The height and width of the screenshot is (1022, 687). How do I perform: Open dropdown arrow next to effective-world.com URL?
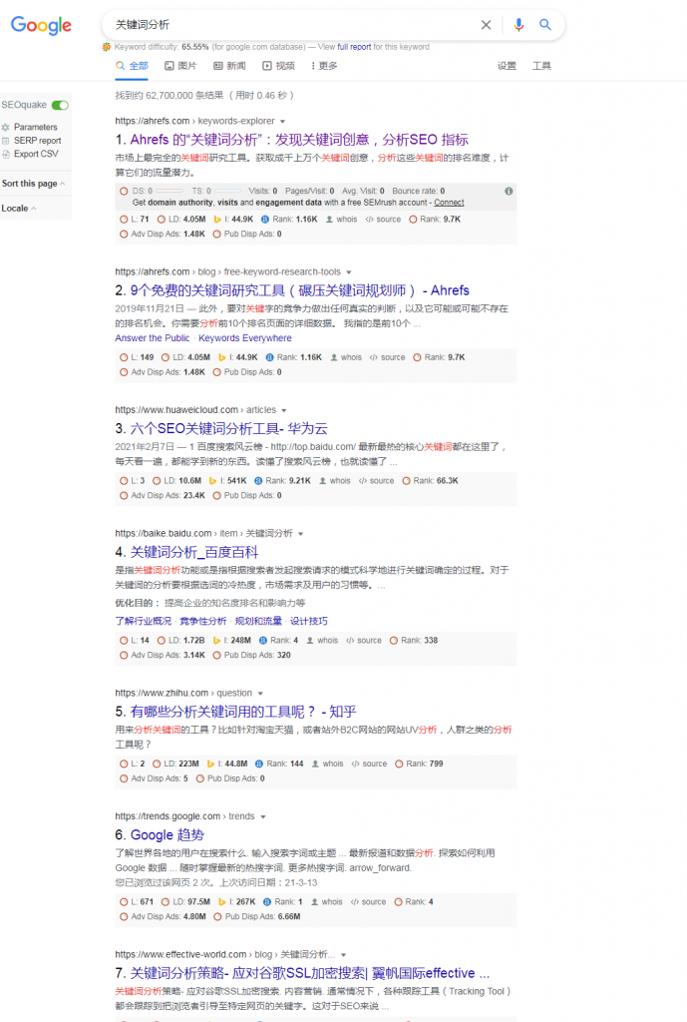tap(343, 955)
